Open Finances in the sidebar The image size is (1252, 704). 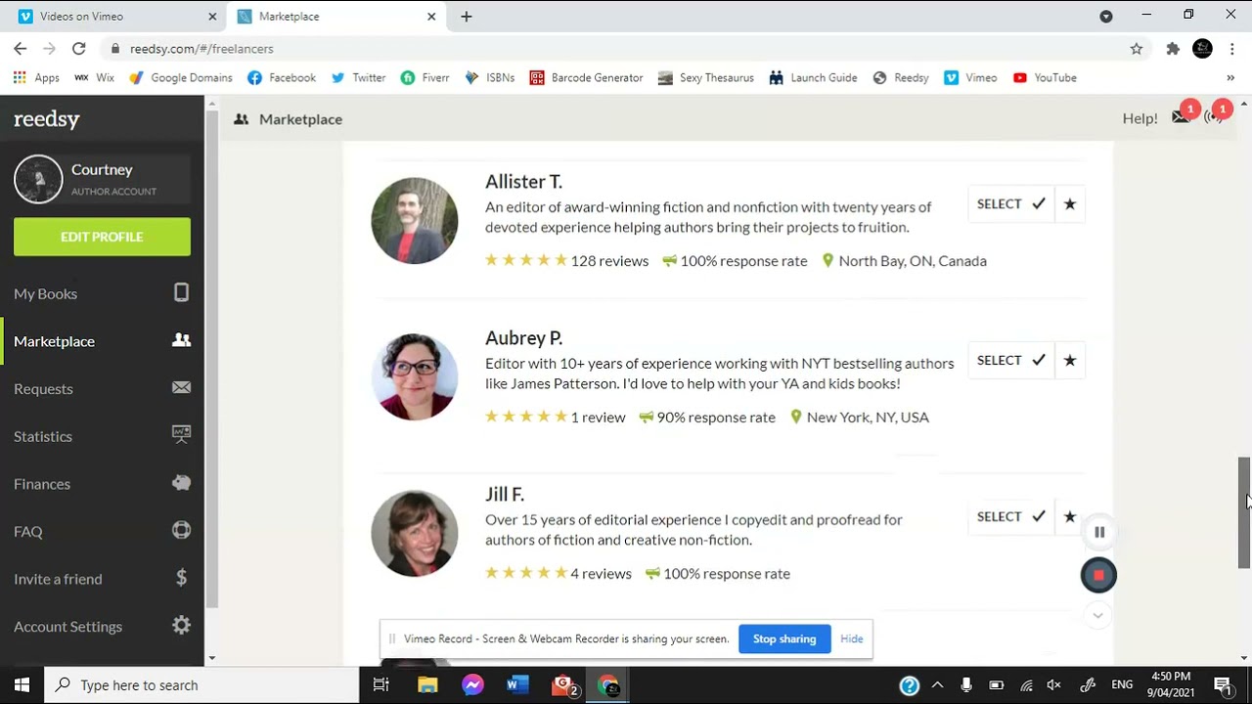tap(102, 483)
